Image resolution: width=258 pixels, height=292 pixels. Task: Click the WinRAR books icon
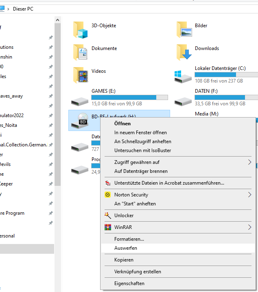108,227
